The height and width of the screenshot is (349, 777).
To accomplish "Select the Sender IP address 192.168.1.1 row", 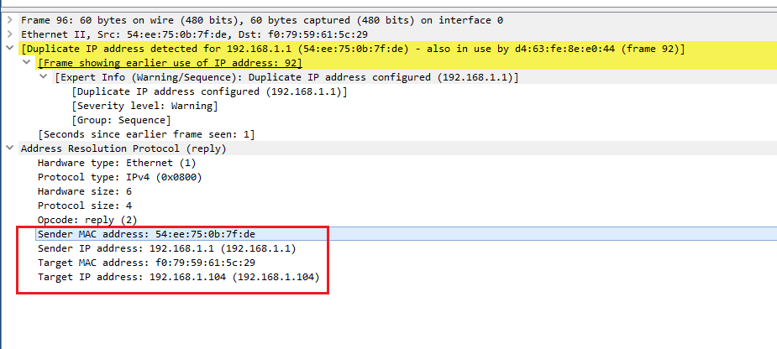I will [x=166, y=248].
